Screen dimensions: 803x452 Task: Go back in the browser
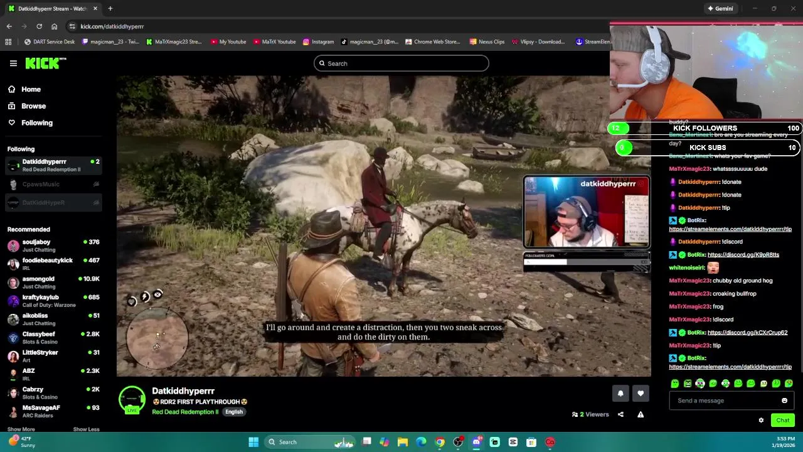click(9, 26)
